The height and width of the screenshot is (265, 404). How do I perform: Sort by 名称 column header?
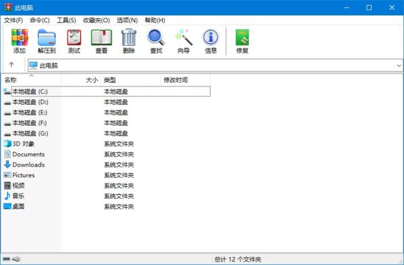pos(31,80)
